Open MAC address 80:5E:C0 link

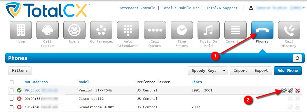41,91
